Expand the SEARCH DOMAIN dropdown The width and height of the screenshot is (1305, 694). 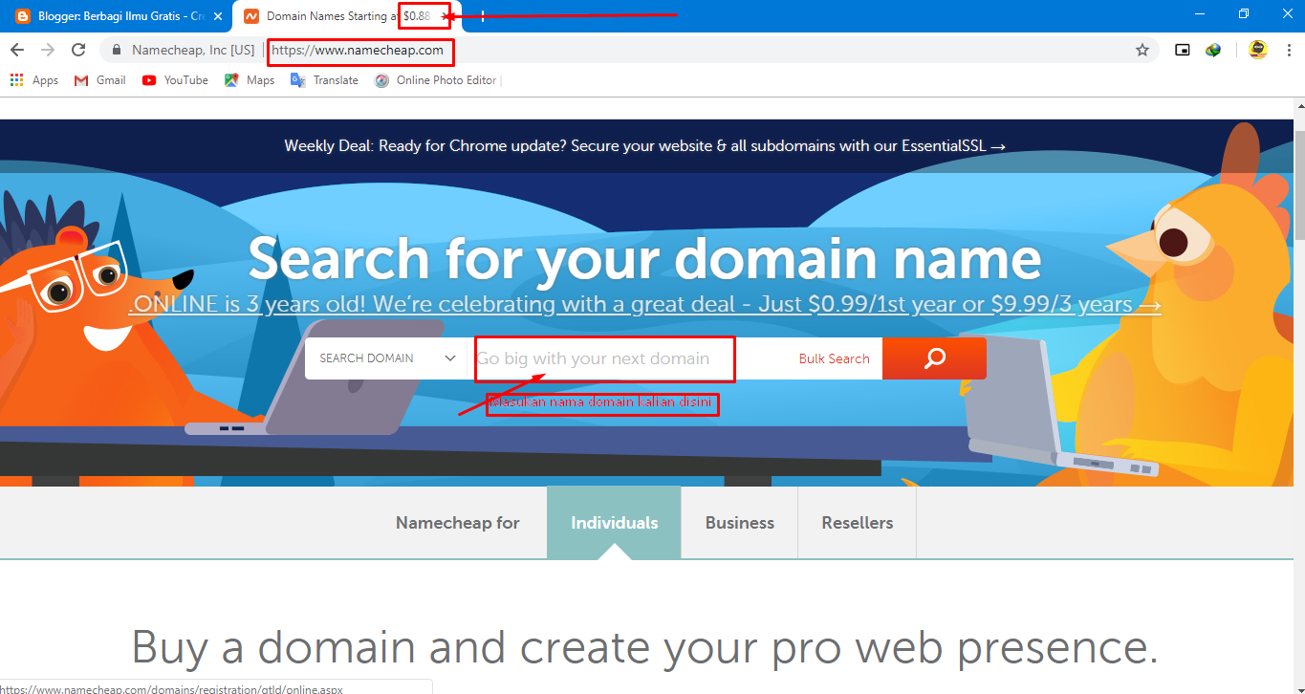(x=386, y=358)
